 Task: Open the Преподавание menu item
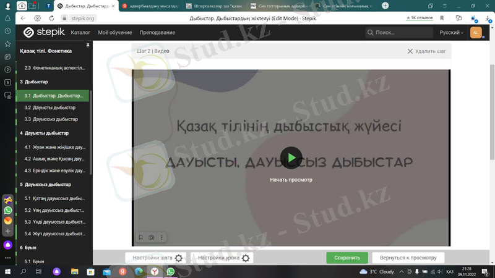[x=157, y=32]
